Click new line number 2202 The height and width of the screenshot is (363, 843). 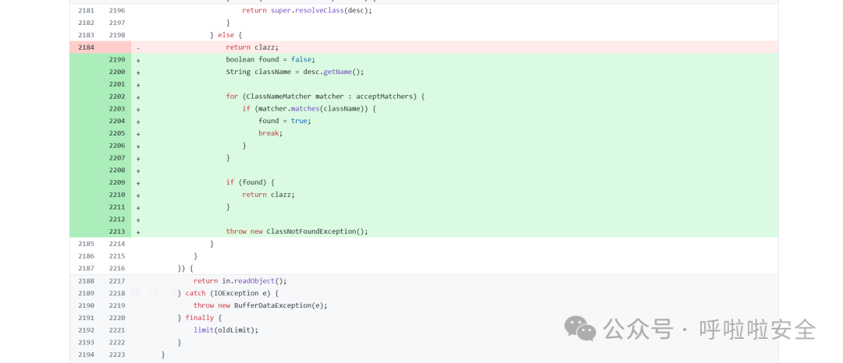click(x=116, y=97)
